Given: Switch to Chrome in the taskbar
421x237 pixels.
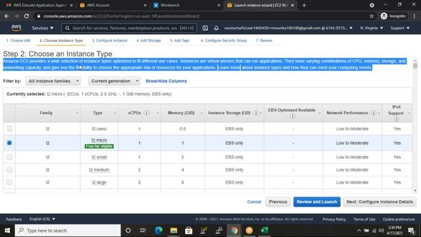Looking at the screenshot, I should coord(234,230).
